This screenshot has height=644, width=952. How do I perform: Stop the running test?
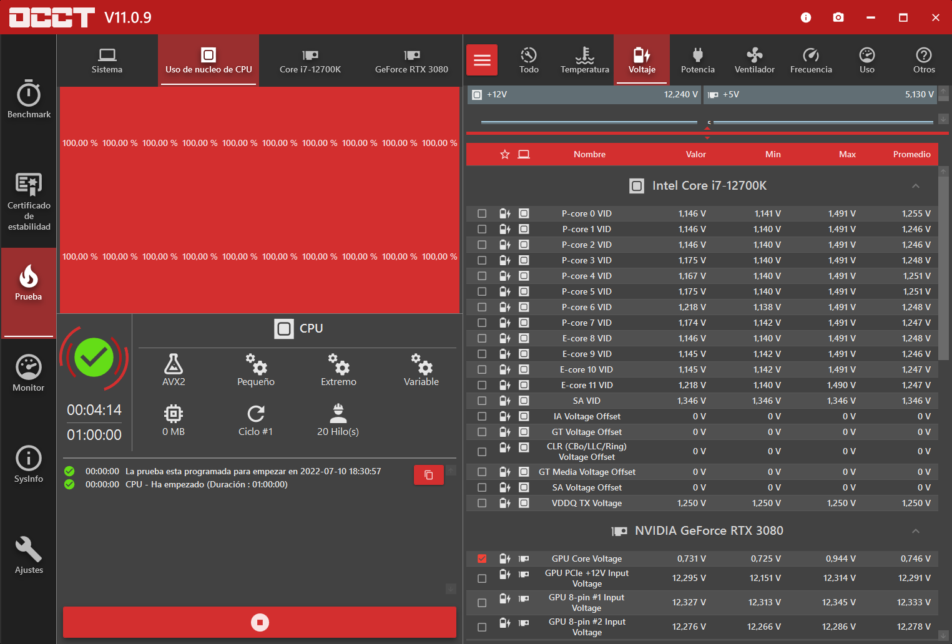(x=260, y=622)
